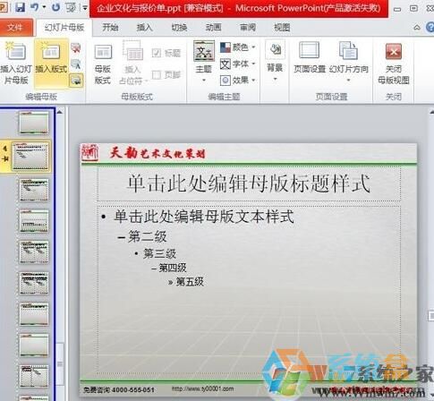Open the Fonts (字体) dropdown

pos(238,64)
